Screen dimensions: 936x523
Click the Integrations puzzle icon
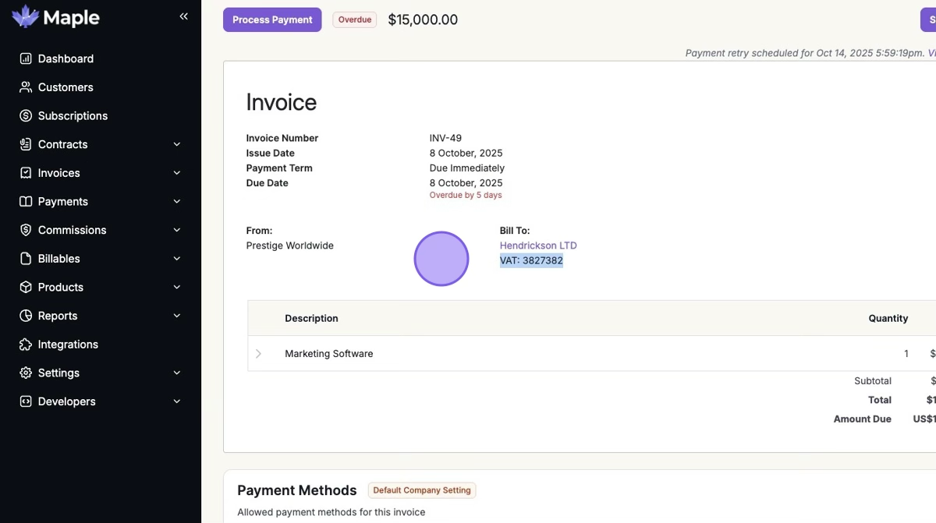26,345
